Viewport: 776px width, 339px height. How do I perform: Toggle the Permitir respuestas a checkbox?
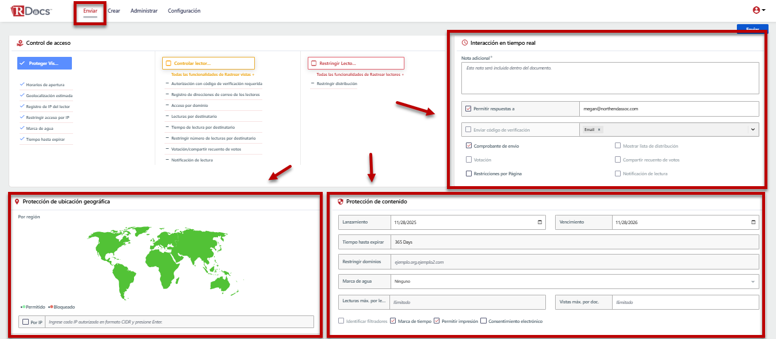[468, 109]
